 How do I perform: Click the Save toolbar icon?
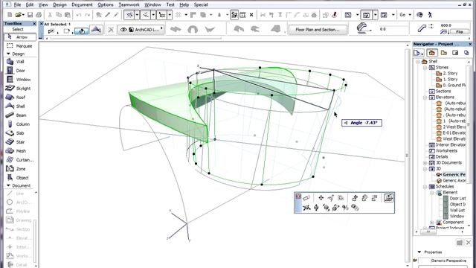[30, 15]
